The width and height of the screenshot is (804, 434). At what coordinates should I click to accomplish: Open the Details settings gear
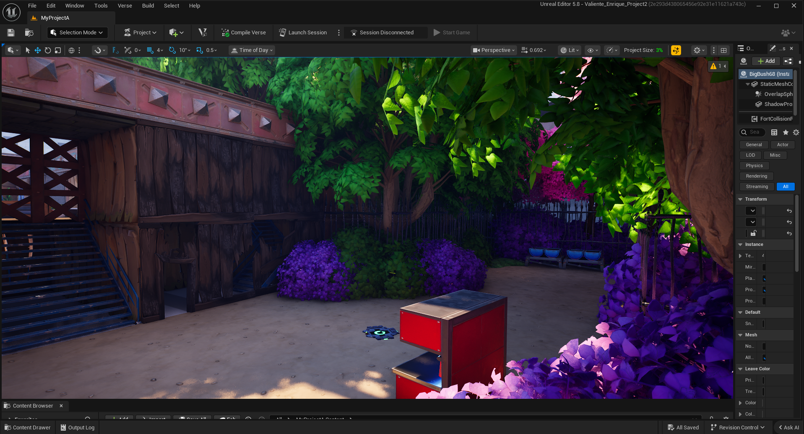click(x=796, y=132)
